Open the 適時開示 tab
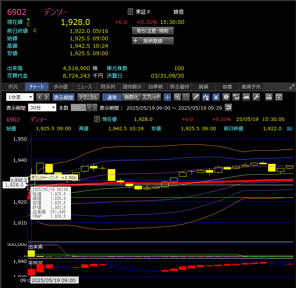The height and width of the screenshot is (288, 296). click(x=132, y=87)
